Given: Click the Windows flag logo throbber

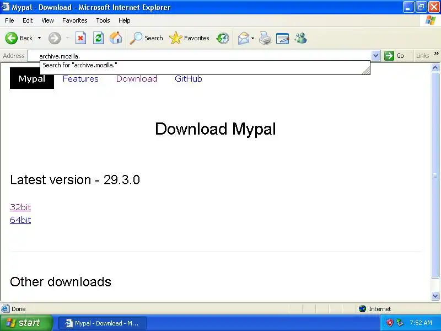Looking at the screenshot, I should (431, 20).
